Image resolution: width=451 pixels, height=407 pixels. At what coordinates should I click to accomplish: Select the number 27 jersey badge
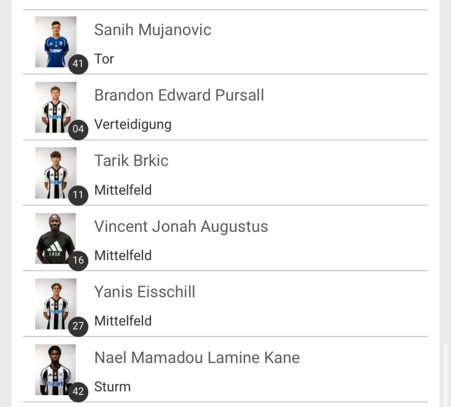pyautogui.click(x=78, y=326)
